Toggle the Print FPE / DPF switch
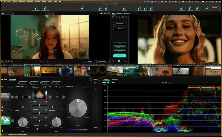This screenshot has width=222, height=137. tap(57, 97)
